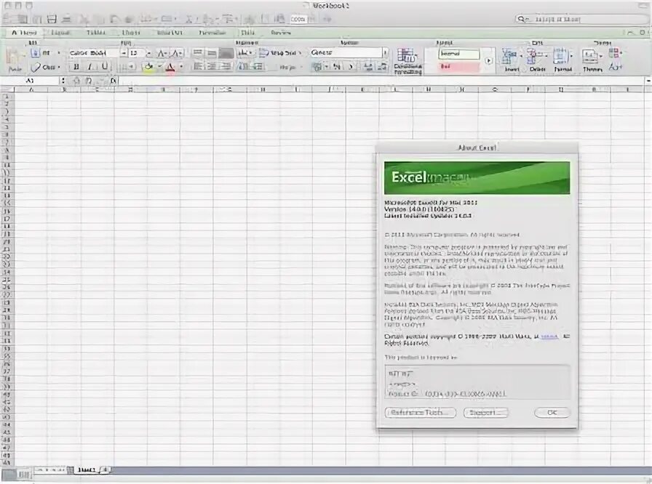
Task: Click the percent style icon
Action: coord(336,66)
